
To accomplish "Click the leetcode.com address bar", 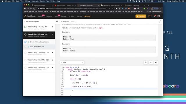I will (x=73, y=9).
